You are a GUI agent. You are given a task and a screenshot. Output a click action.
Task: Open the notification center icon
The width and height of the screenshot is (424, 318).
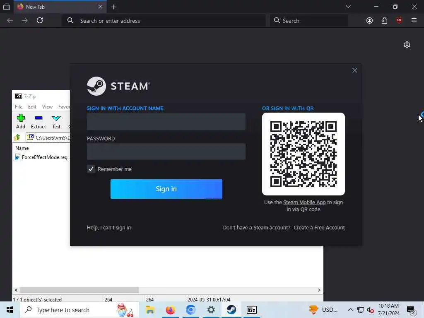(411, 310)
